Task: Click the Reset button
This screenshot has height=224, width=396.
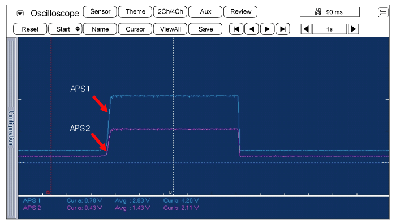Action: pyautogui.click(x=30, y=29)
